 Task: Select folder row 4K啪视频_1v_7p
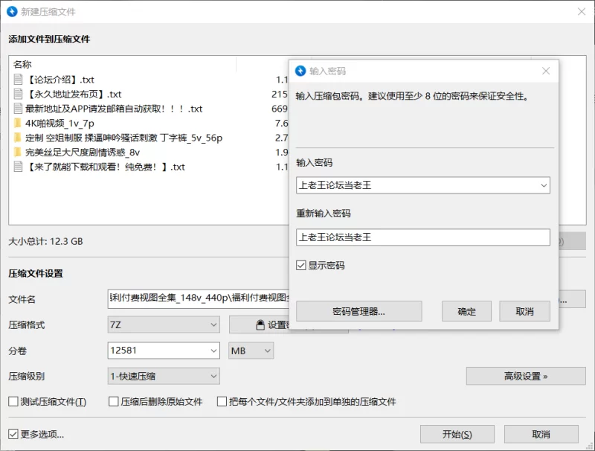(151, 123)
